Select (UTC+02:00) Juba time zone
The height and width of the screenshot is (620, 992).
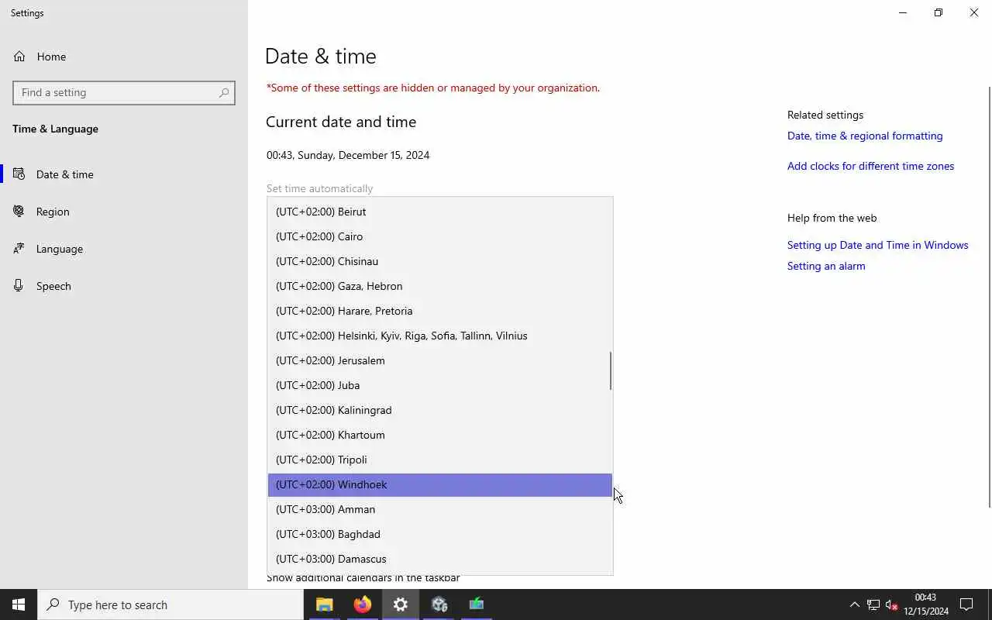439,385
